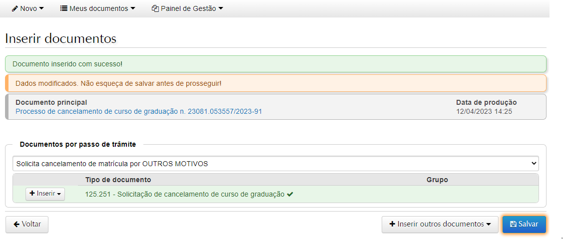The image size is (565, 243).
Task: Click the Salvar button label
Action: (528, 224)
